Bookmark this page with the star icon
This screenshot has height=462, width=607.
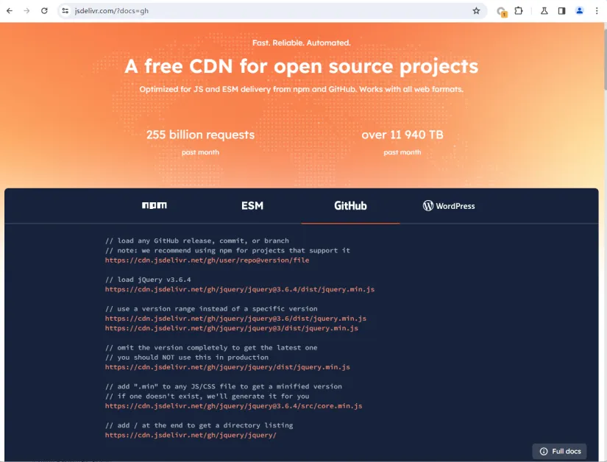(x=475, y=10)
